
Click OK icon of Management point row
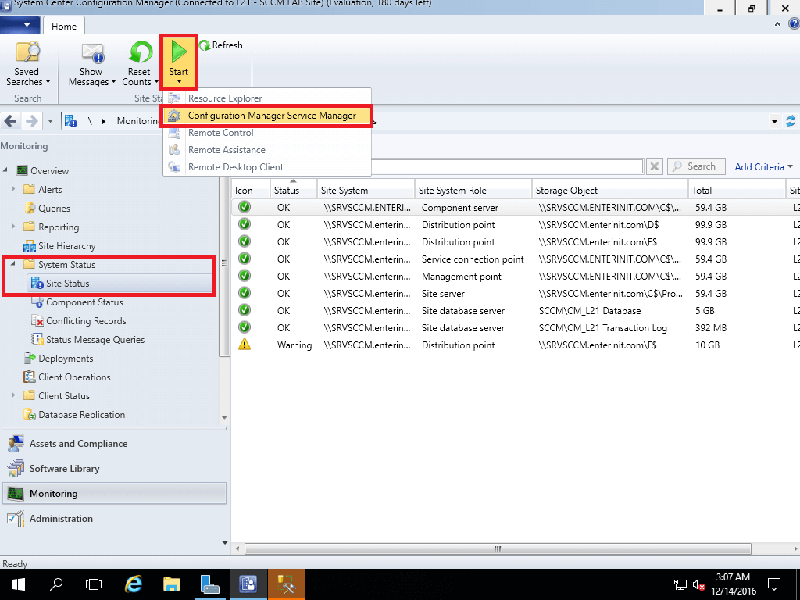(x=245, y=276)
